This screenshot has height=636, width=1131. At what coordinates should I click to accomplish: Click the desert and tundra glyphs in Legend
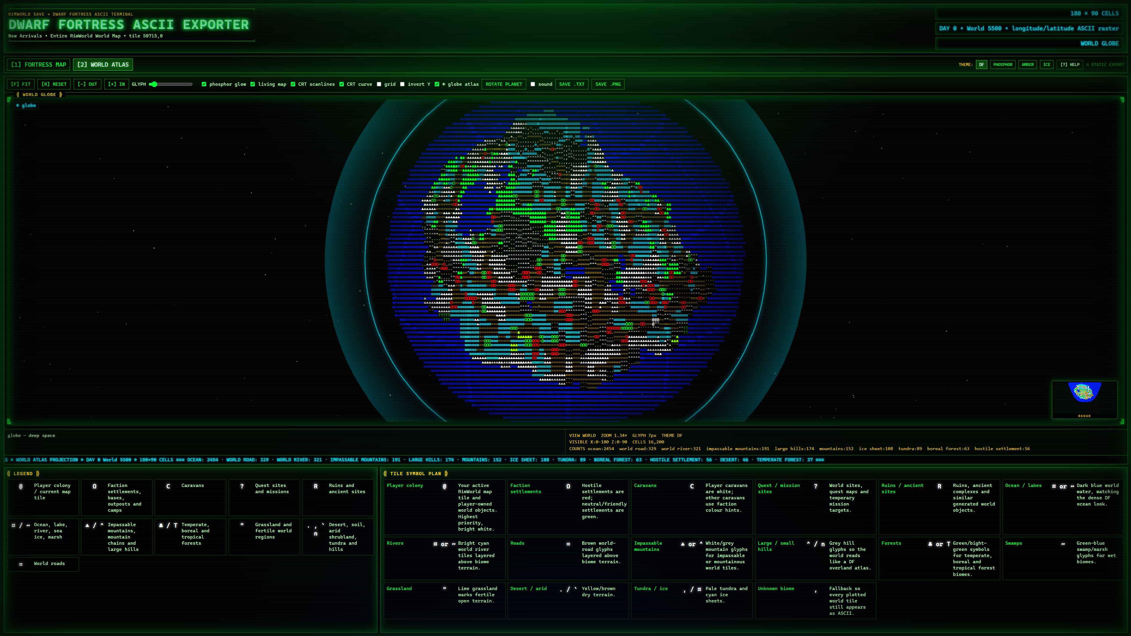tap(316, 529)
